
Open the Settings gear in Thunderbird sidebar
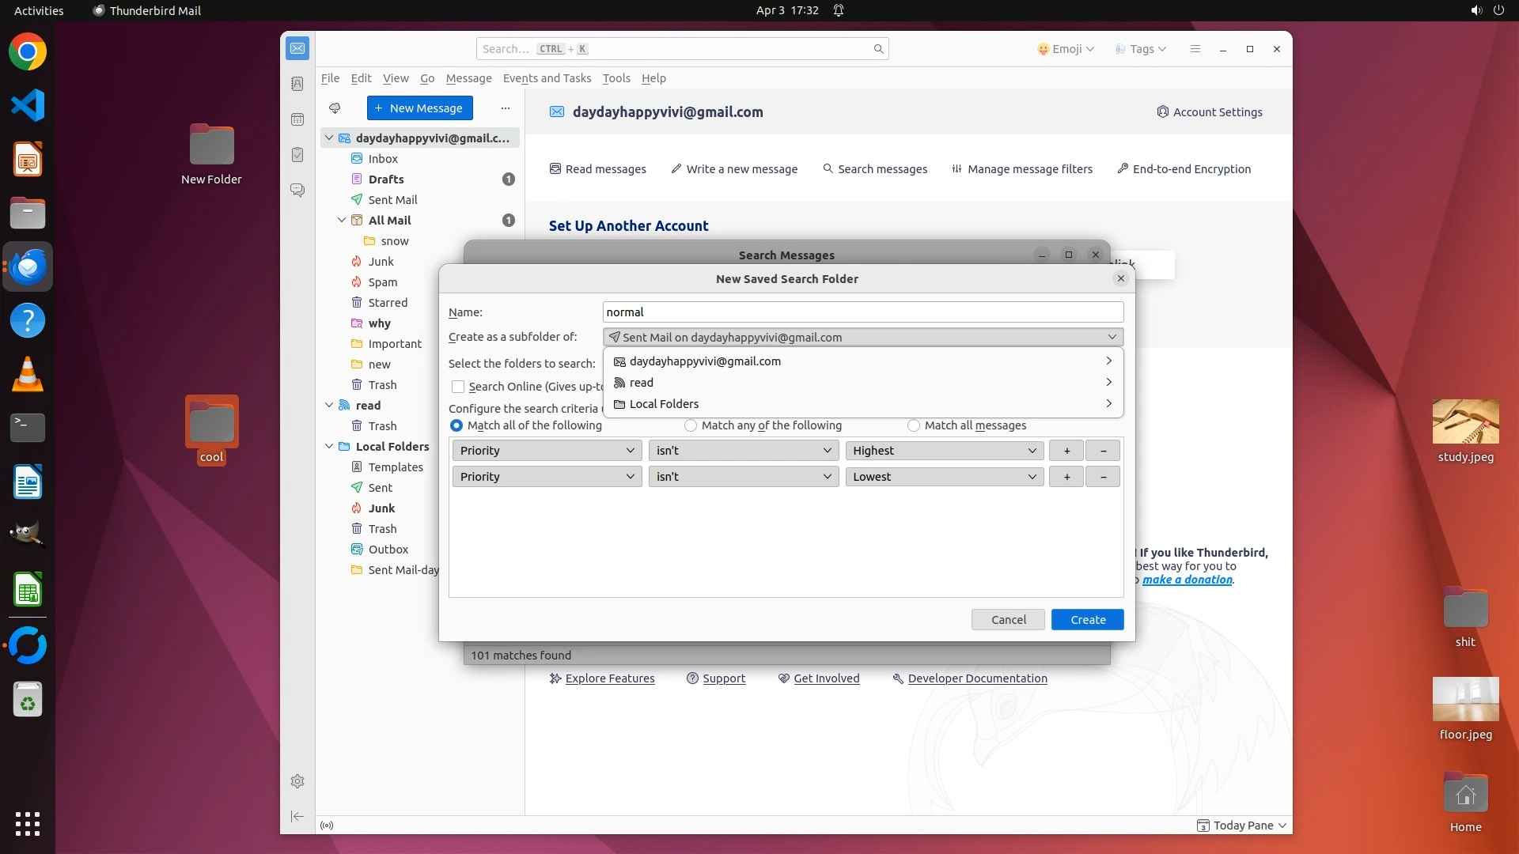click(x=297, y=781)
